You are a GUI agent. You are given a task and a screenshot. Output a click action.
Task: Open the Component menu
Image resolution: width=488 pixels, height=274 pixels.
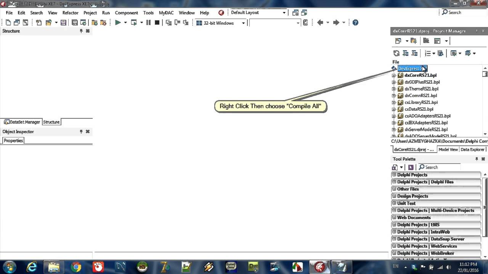(126, 13)
